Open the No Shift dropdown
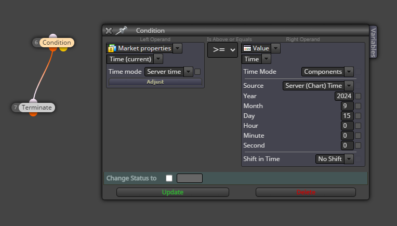Viewport: 397px width, 226px height. 349,159
